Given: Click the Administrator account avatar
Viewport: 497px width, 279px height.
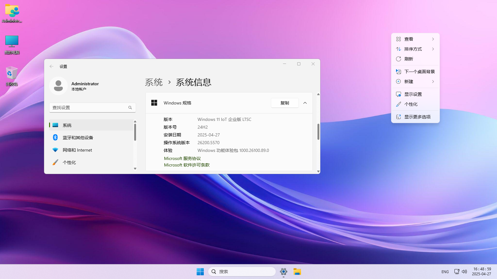Looking at the screenshot, I should click(x=58, y=86).
